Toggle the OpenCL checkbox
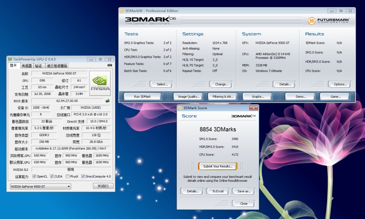 (x=34, y=176)
